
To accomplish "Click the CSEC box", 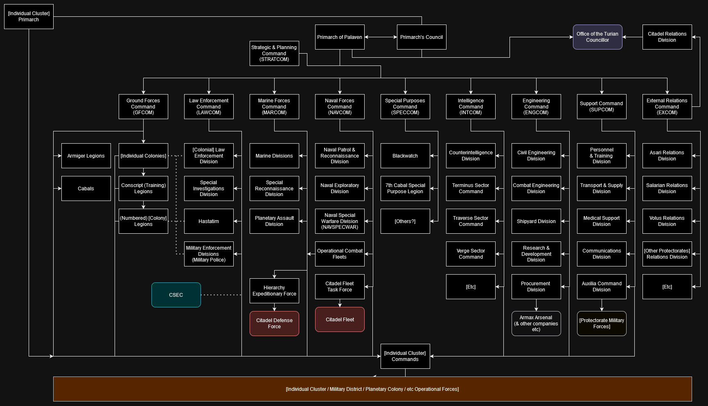I will pos(176,295).
